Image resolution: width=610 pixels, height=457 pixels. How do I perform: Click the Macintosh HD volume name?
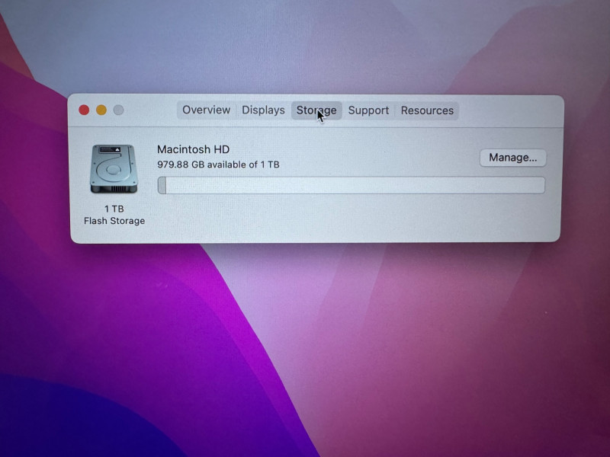coord(193,150)
